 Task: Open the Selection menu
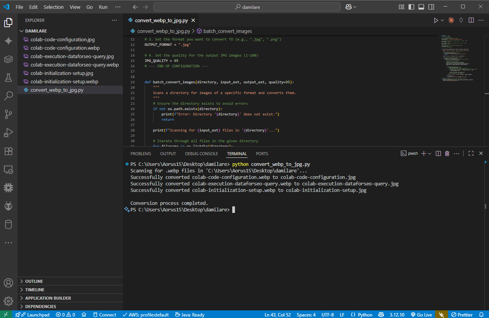(x=54, y=7)
